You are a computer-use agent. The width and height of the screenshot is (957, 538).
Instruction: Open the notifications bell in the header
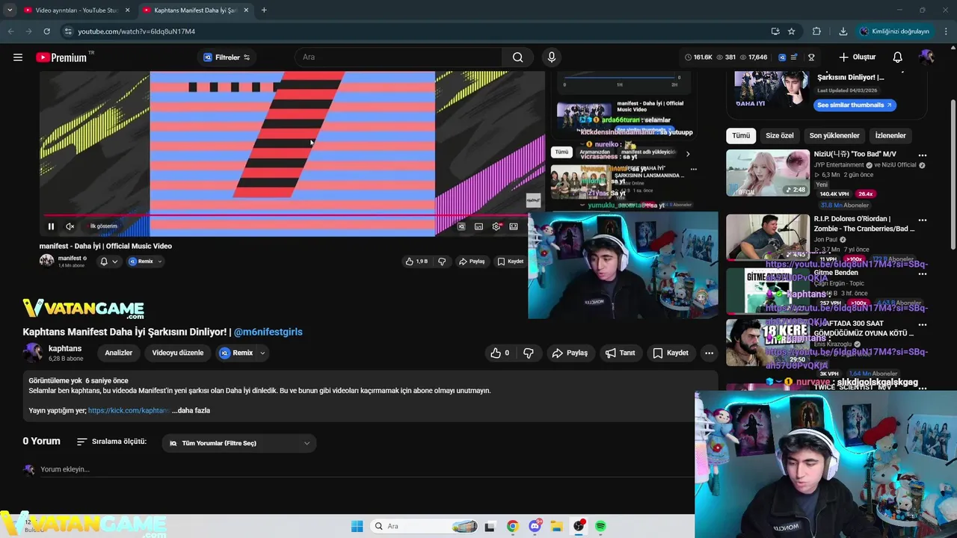tap(898, 58)
